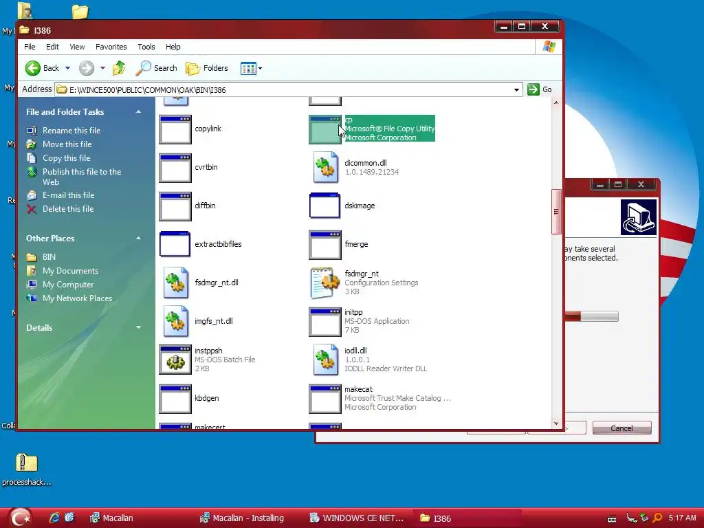Select the fsdmgr_nt.dll file icon
The width and height of the screenshot is (704, 528).
175,283
